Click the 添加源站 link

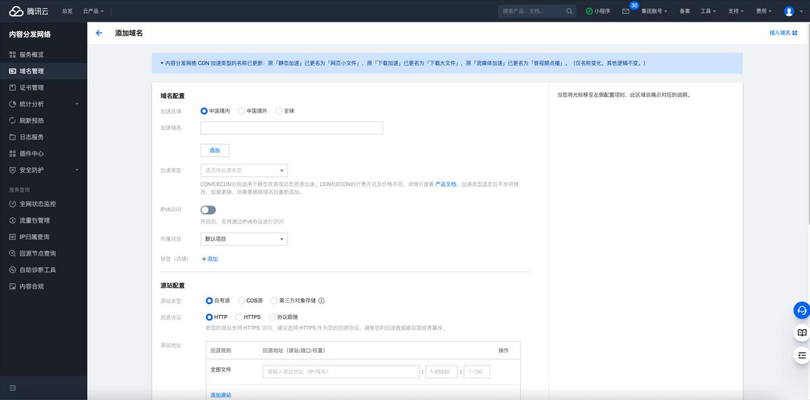[221, 395]
